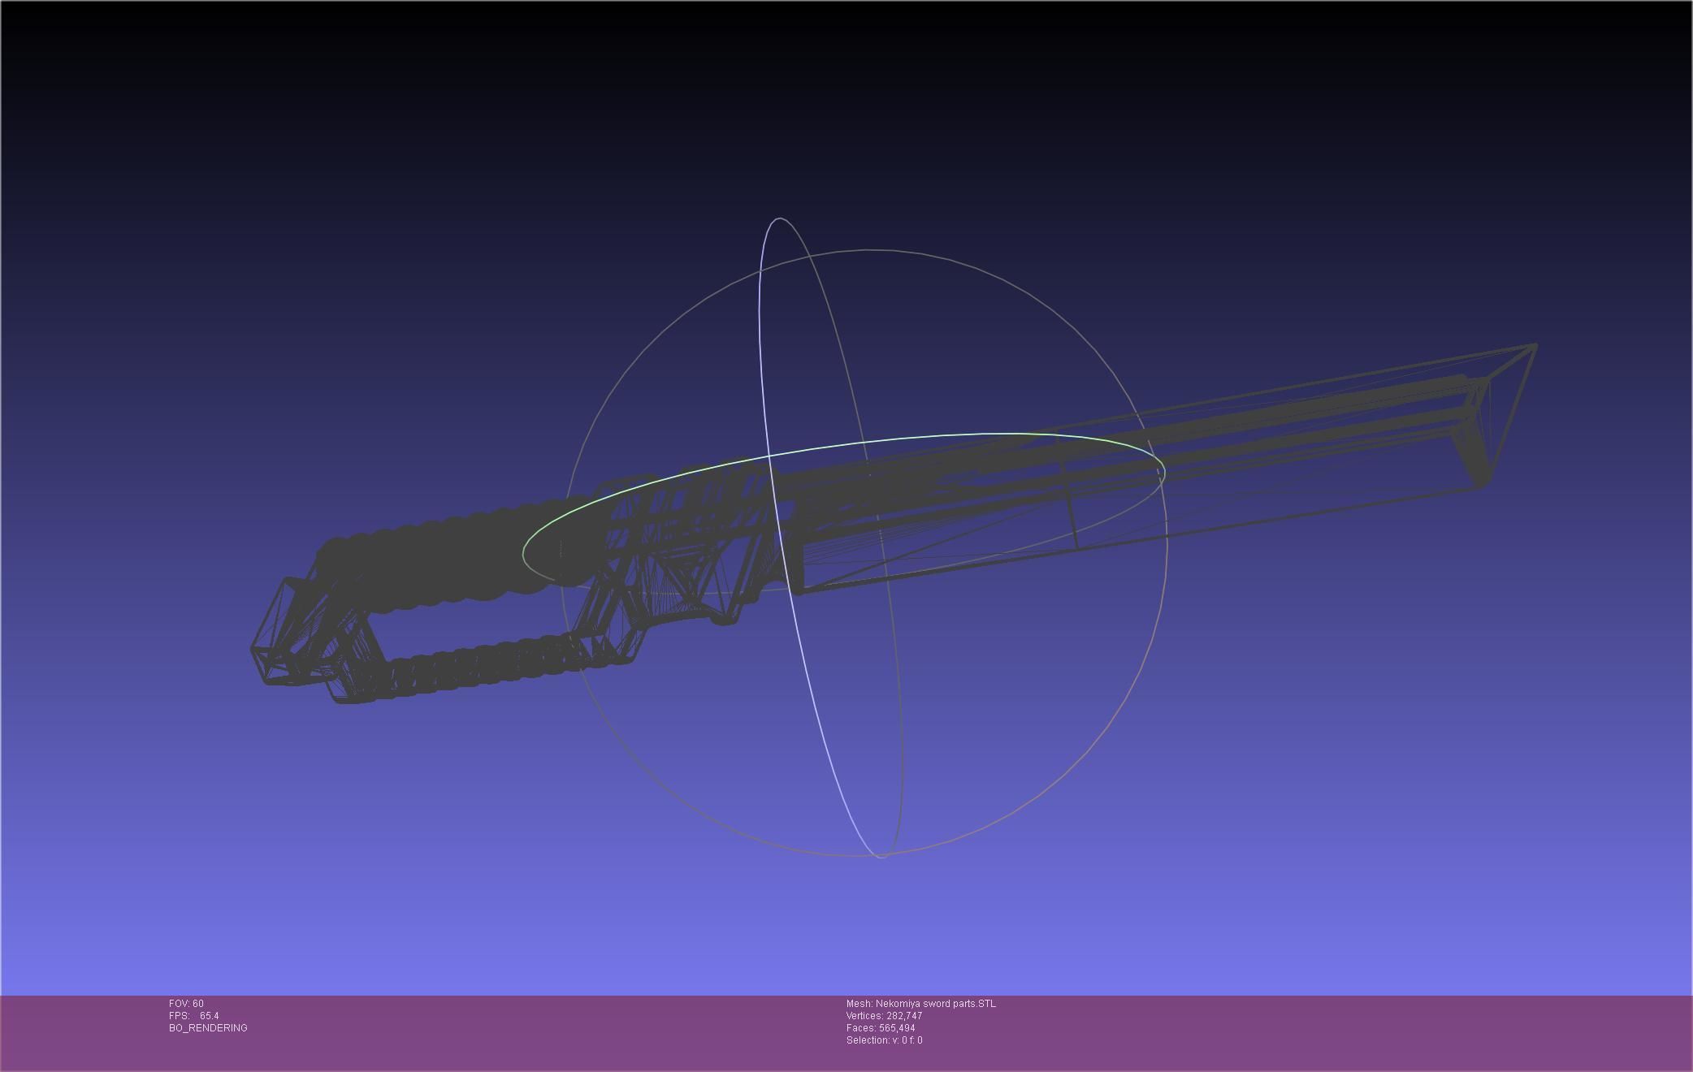Click the 'Faces: 565,494' line
Screen dimensions: 1693x1072
pos(881,1028)
